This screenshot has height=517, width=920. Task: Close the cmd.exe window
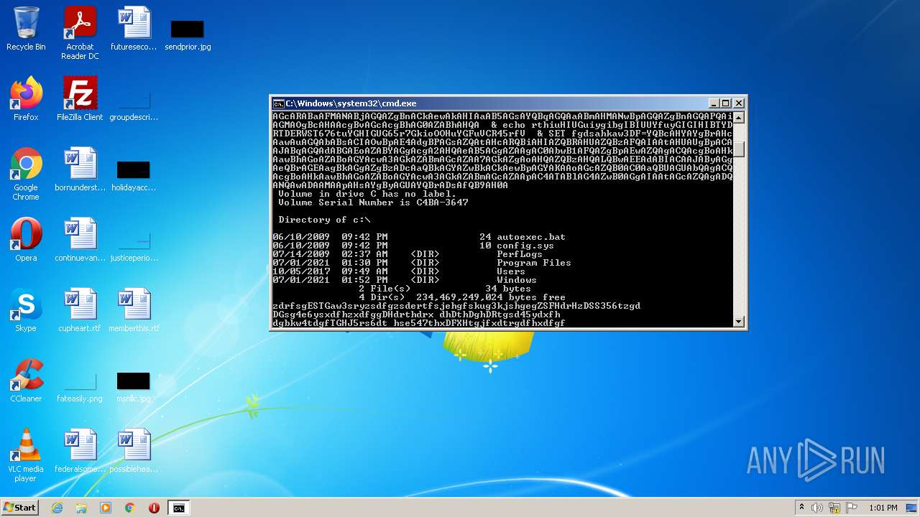(x=739, y=103)
